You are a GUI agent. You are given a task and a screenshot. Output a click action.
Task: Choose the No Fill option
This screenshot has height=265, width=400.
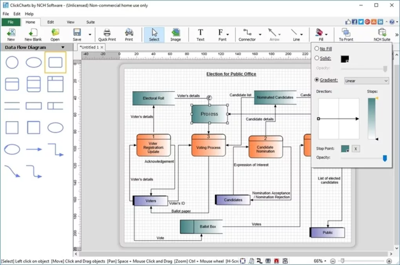pos(317,48)
